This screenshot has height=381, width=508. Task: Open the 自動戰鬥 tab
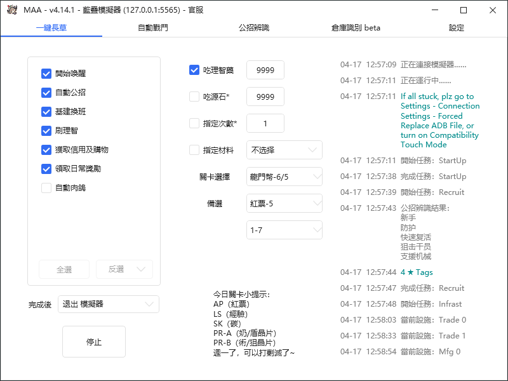[x=153, y=28]
